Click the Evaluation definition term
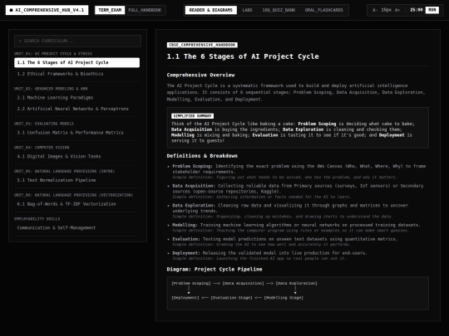This screenshot has width=449, height=336. 186,239
